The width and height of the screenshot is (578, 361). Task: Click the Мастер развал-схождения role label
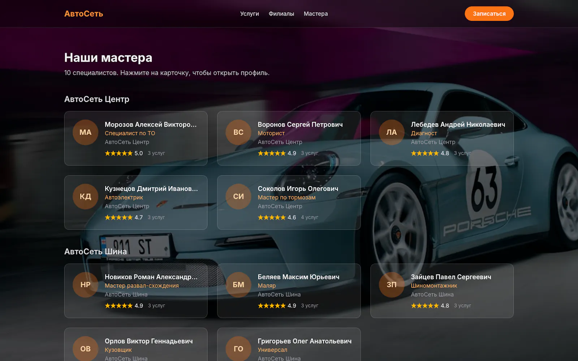click(x=142, y=286)
